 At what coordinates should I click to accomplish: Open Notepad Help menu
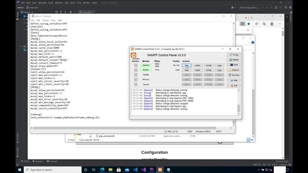point(60,20)
